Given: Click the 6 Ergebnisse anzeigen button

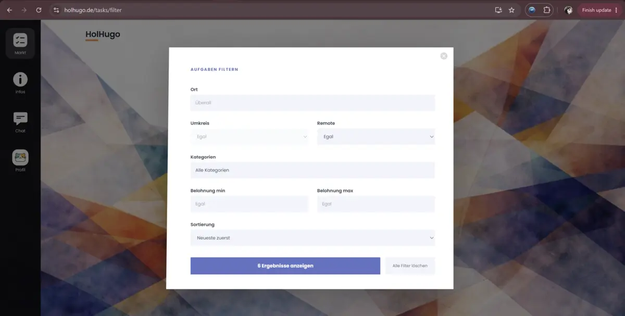Looking at the screenshot, I should 285,266.
